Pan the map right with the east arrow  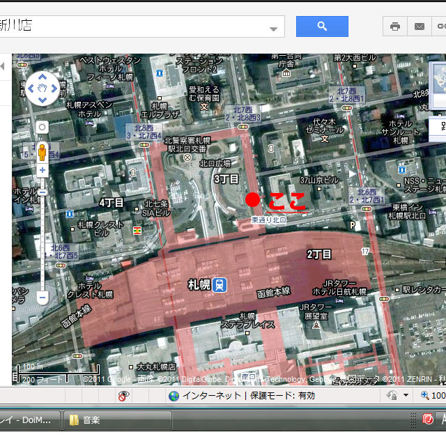54,89
